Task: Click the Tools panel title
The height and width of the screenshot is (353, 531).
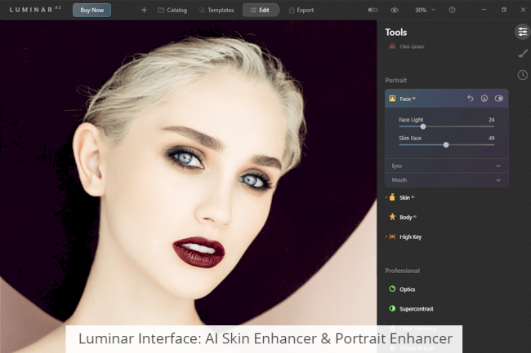Action: (x=396, y=33)
